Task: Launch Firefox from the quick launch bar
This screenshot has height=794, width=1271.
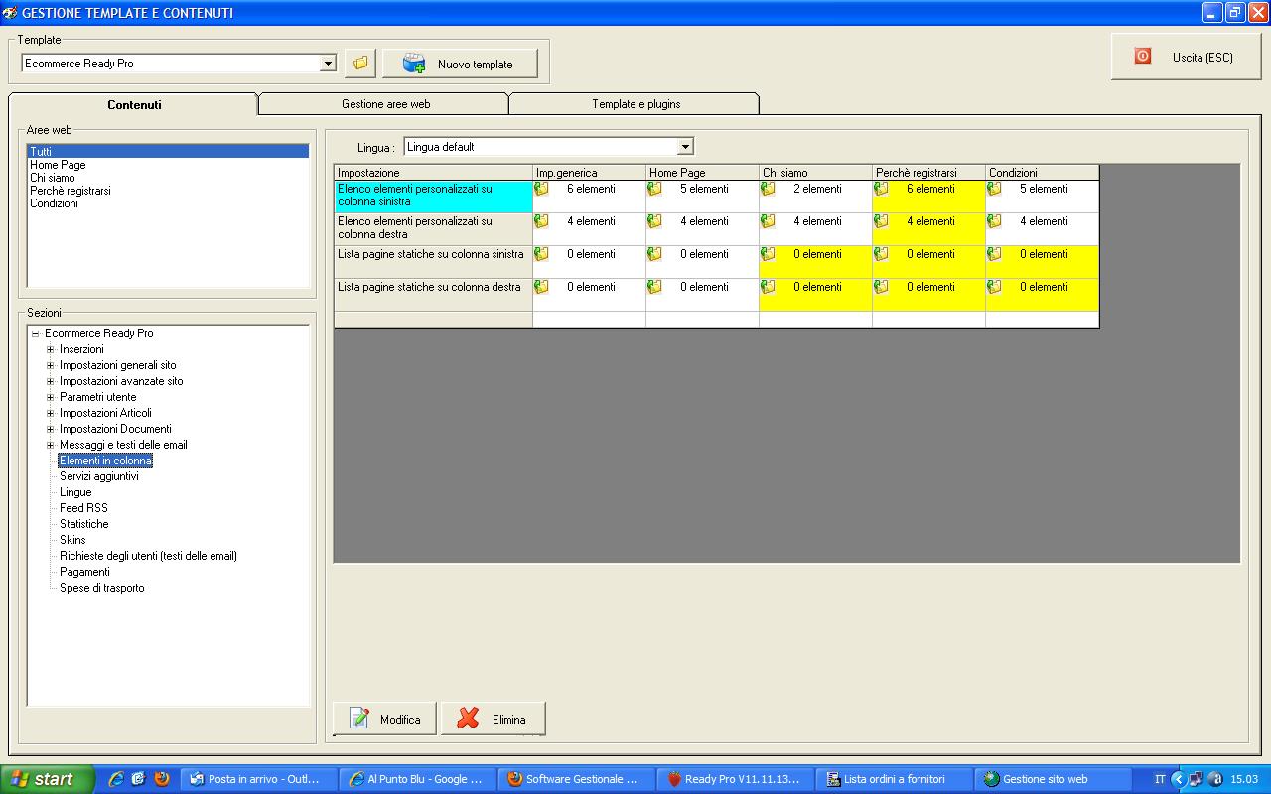Action: click(162, 779)
